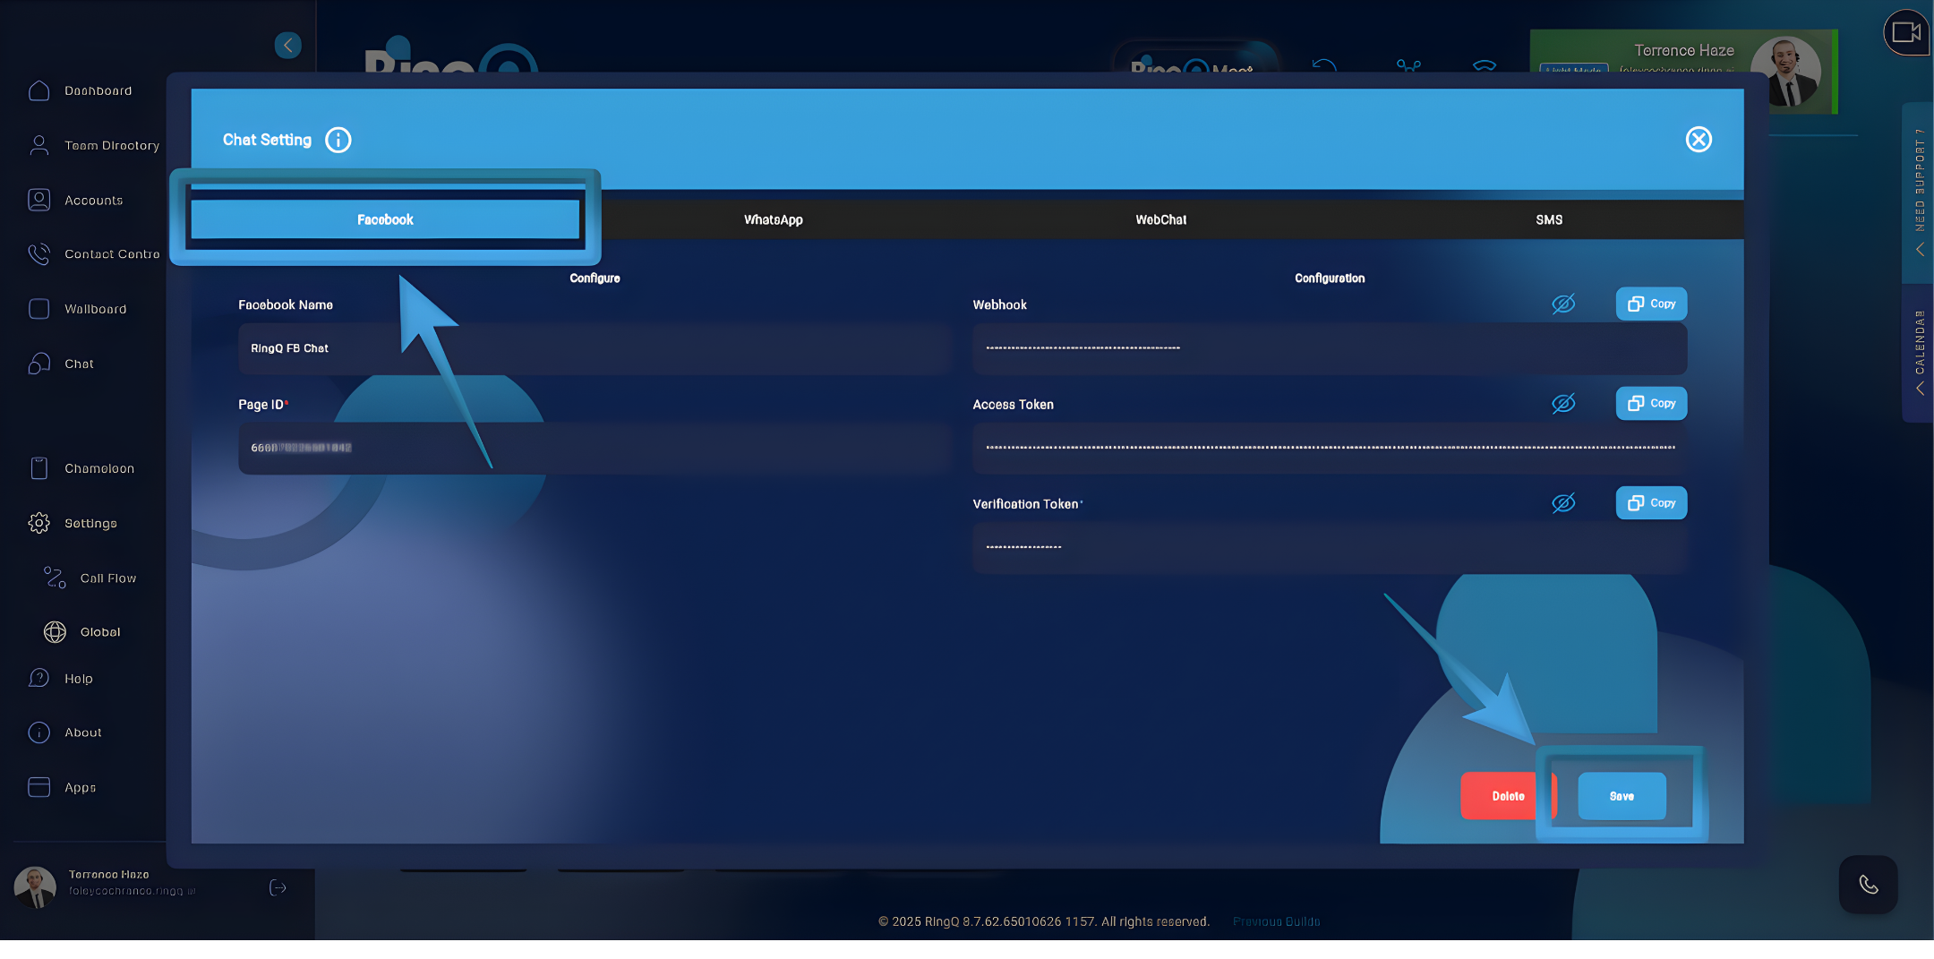Collapse the sidebar using the chevron arrow
Screen dimensions: 1934x959
click(x=287, y=45)
